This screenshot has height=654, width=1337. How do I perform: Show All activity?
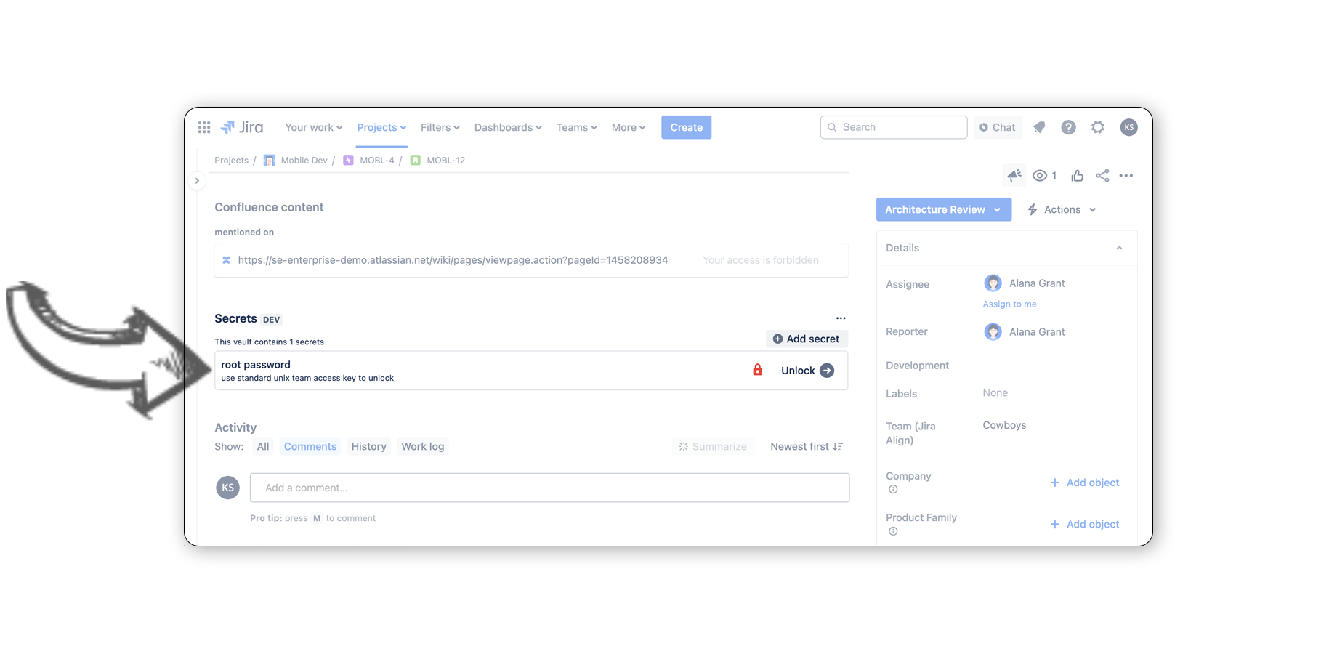tap(262, 446)
